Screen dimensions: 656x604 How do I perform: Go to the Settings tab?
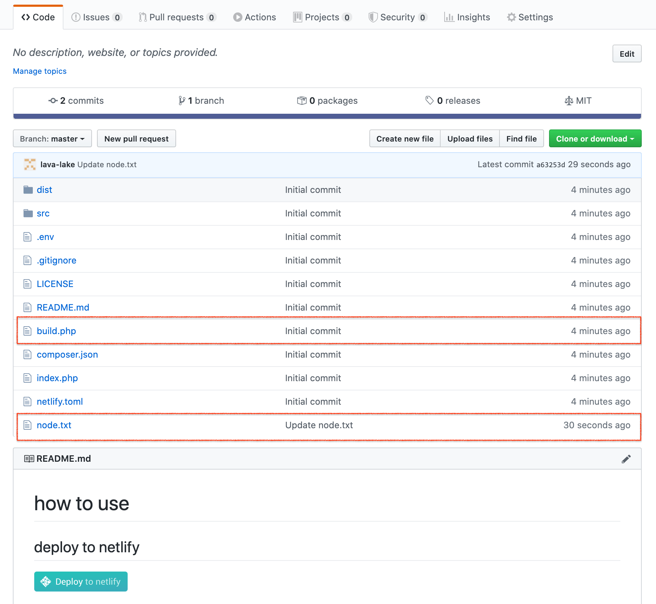(x=530, y=17)
